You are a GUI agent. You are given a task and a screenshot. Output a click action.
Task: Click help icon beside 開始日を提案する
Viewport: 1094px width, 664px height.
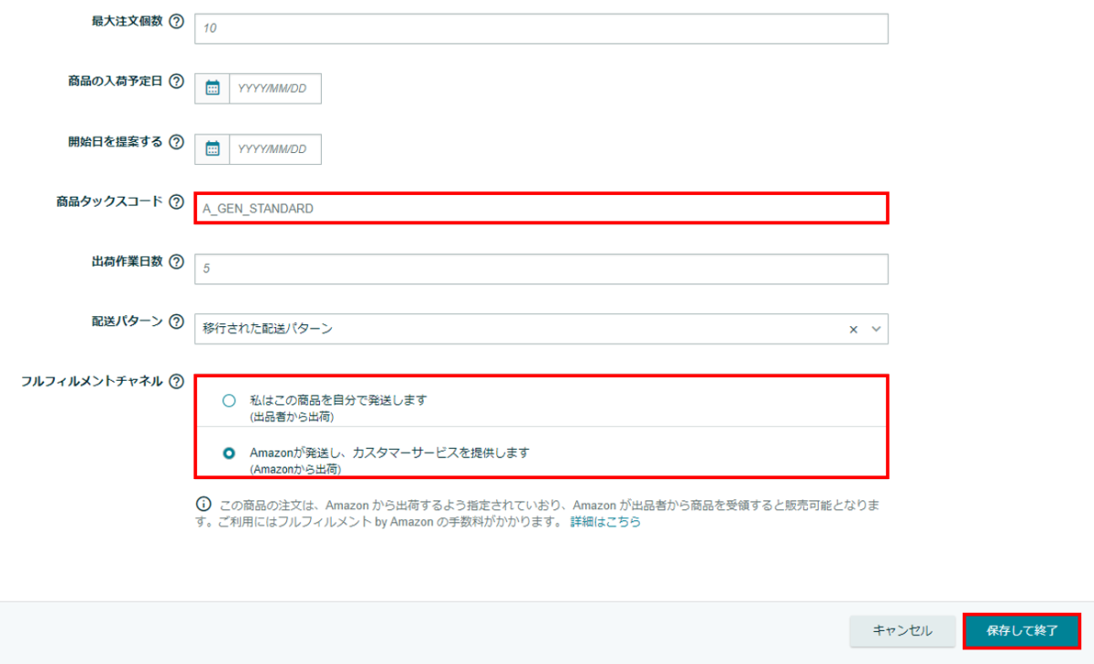(177, 142)
